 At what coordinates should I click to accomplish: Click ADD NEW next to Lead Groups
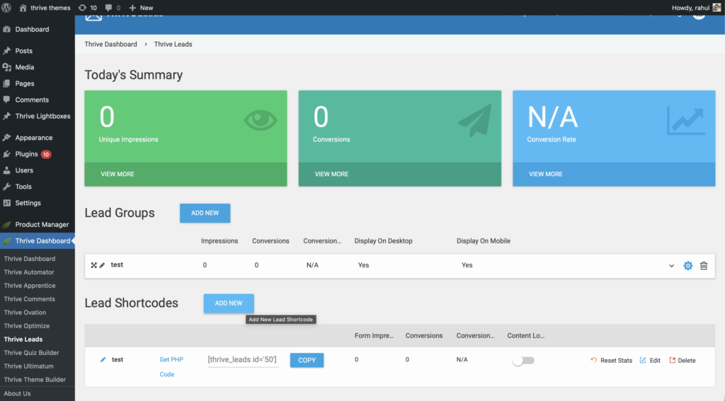coord(205,213)
